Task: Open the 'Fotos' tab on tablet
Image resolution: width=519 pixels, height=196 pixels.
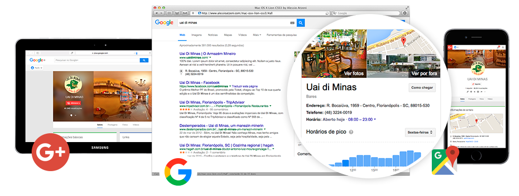Action: pos(125,125)
